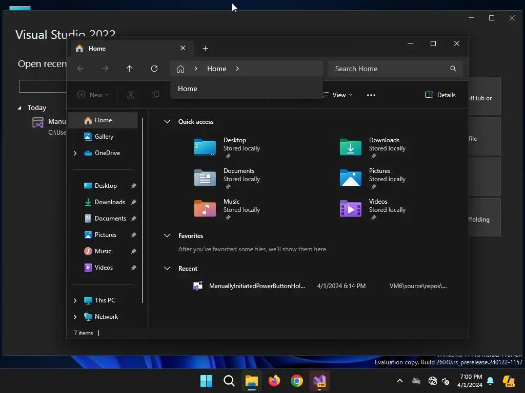Select This PC in navigation pane
The image size is (525, 393).
coord(105,300)
